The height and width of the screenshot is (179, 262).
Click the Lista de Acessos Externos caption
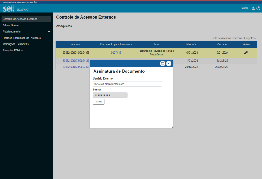click(x=234, y=38)
